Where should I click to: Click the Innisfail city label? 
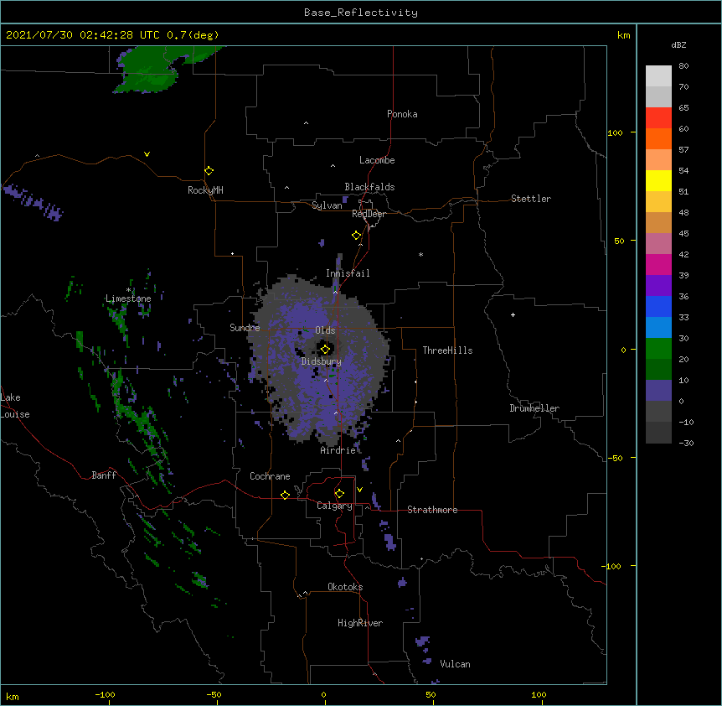(348, 273)
